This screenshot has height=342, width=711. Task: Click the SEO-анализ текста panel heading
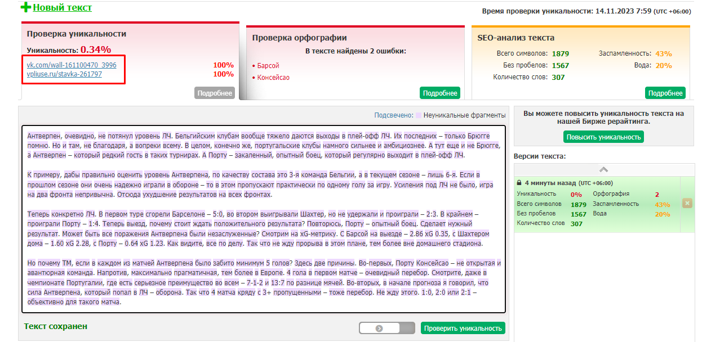click(x=516, y=38)
